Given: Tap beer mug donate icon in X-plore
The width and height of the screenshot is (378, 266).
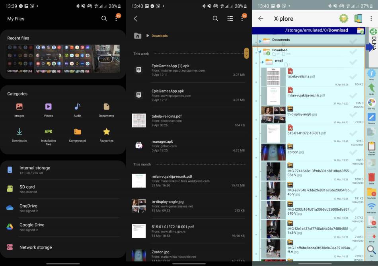Looking at the screenshot, I should [343, 19].
